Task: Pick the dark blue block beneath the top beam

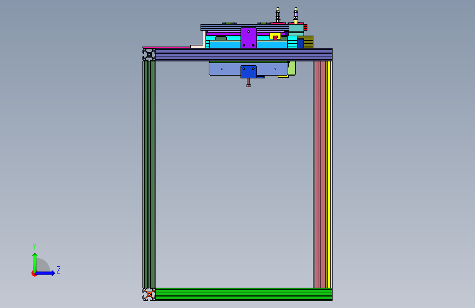Action: 249,72
